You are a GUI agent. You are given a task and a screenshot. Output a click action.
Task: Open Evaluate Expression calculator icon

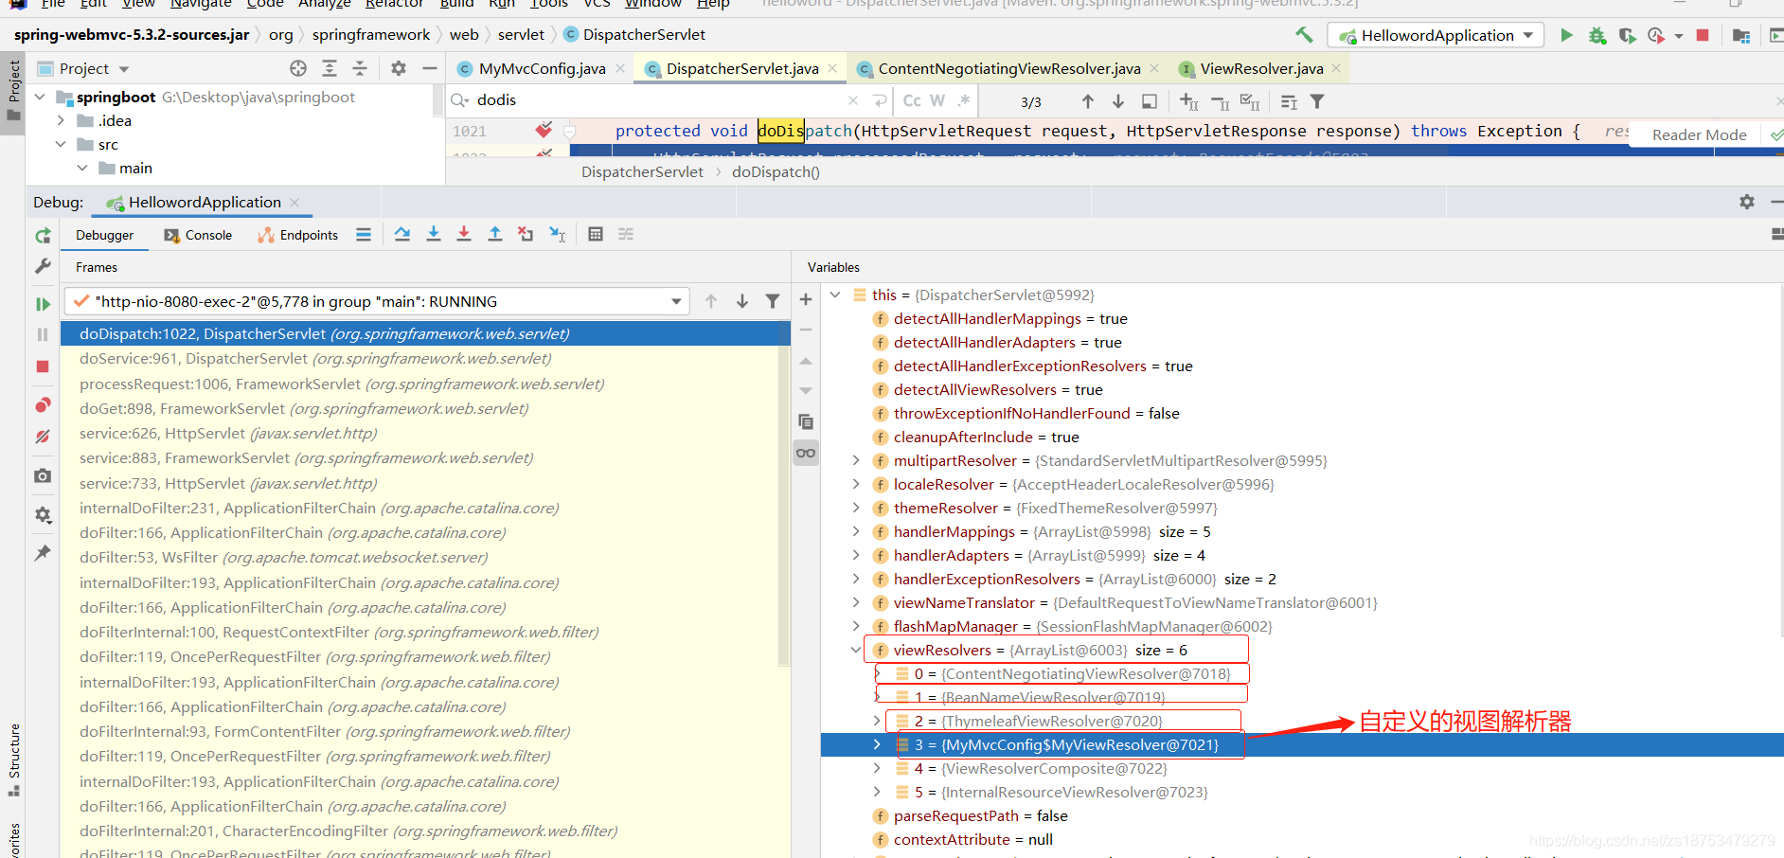coord(596,234)
